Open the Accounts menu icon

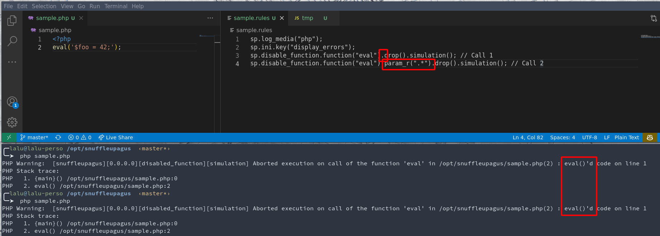[x=12, y=102]
